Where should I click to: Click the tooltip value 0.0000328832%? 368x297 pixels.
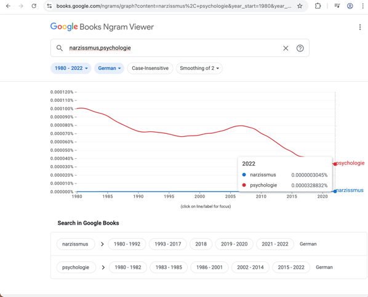(310, 185)
